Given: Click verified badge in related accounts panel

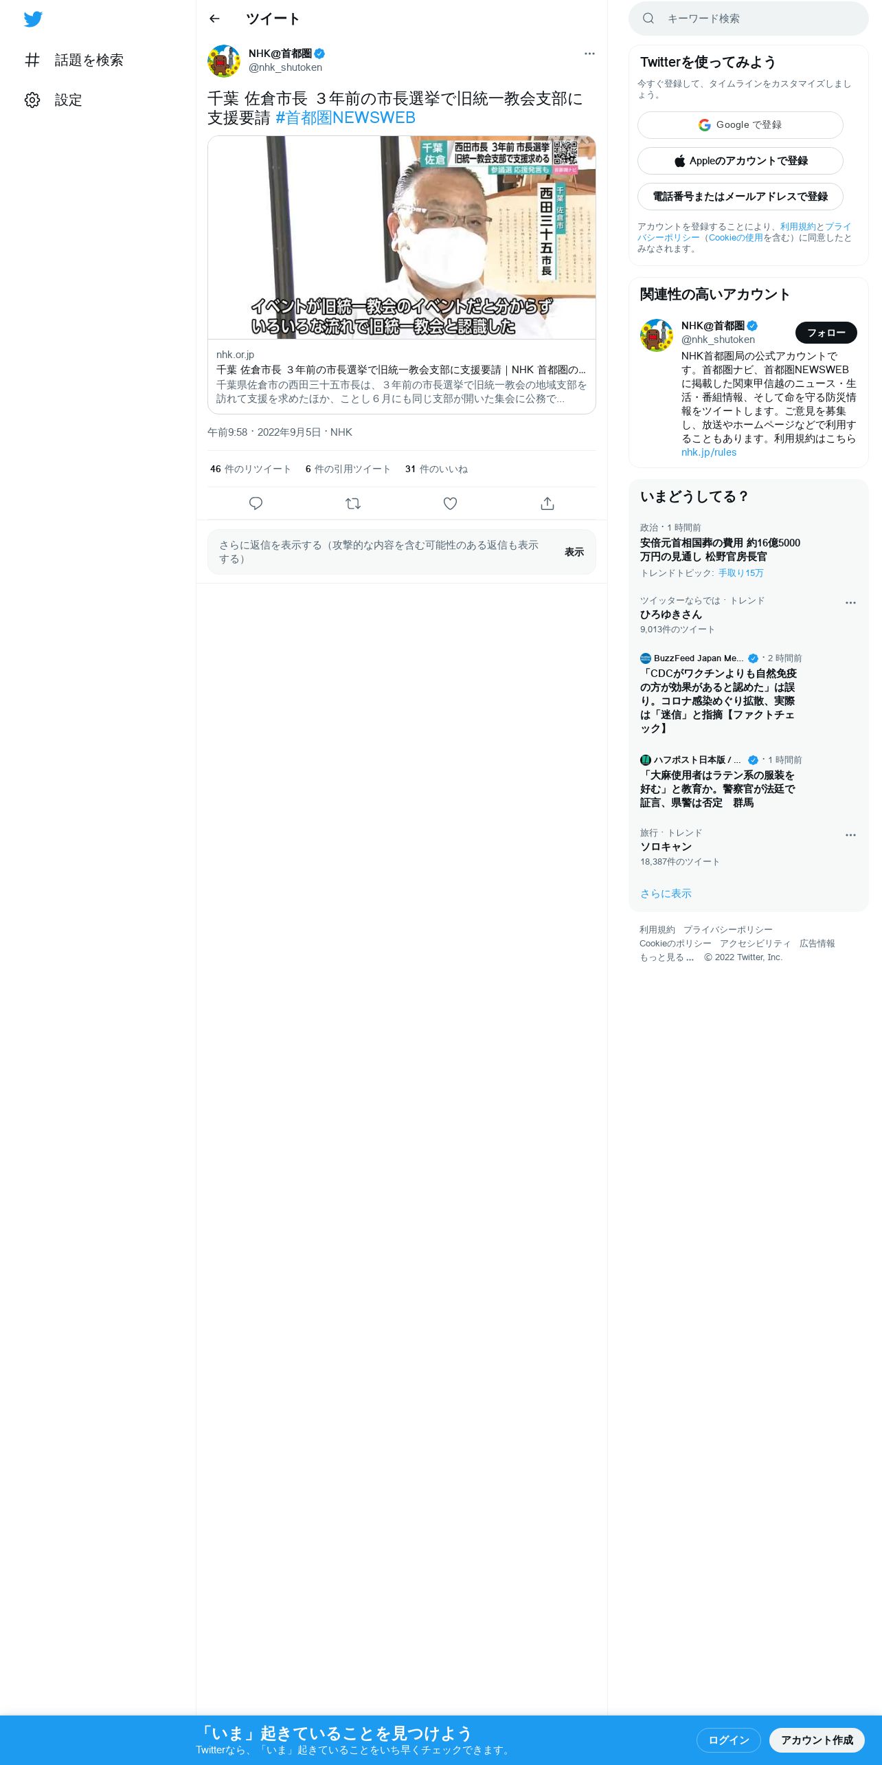Looking at the screenshot, I should [752, 326].
